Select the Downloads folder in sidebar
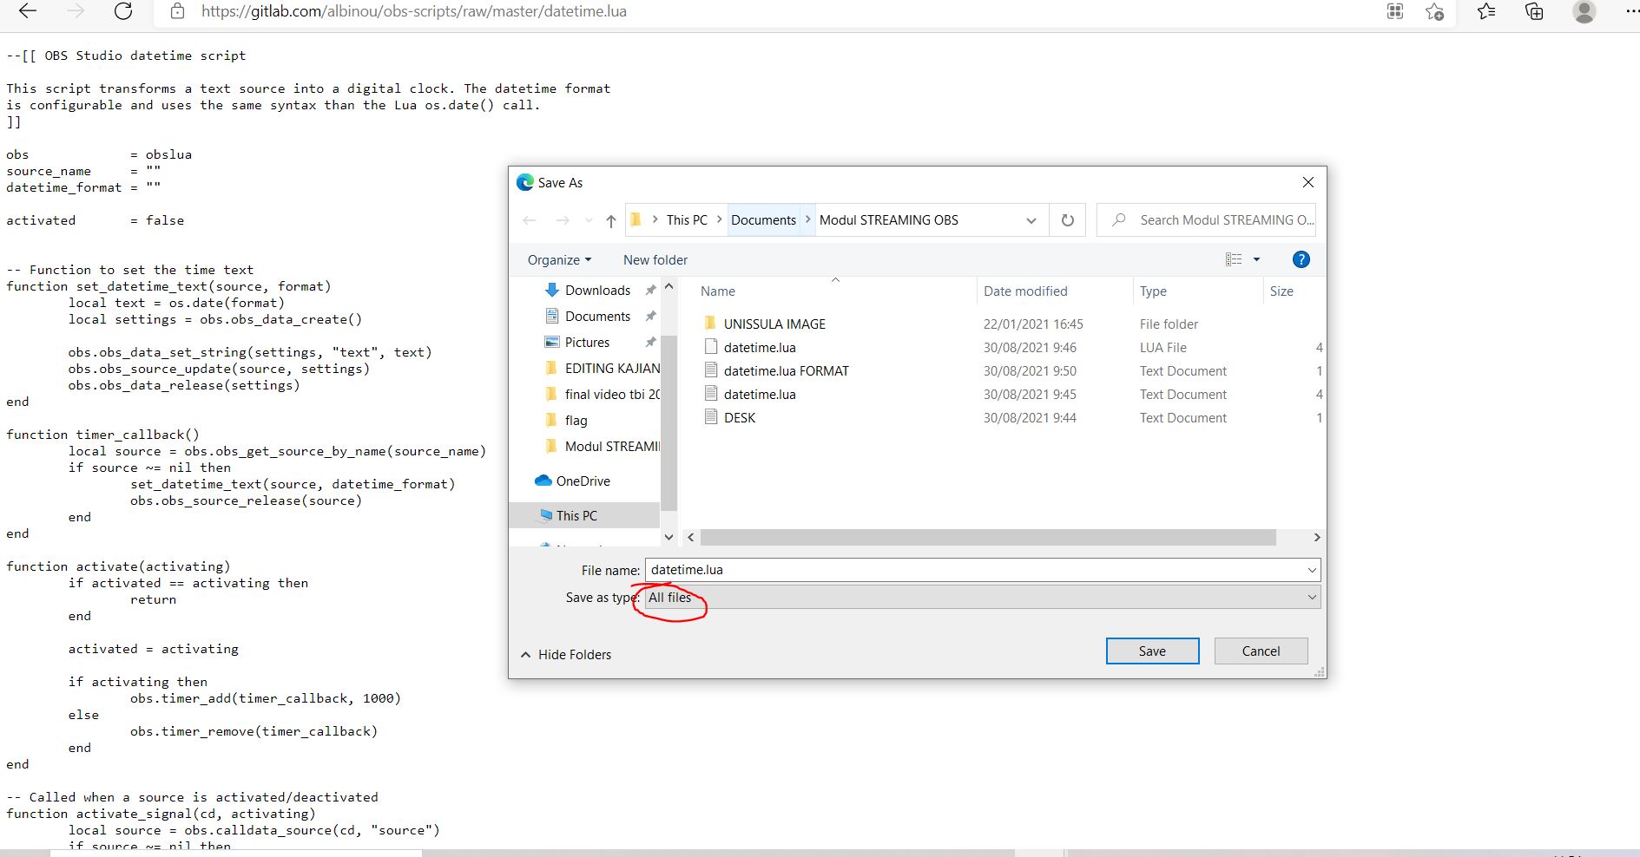1640x857 pixels. click(x=597, y=290)
